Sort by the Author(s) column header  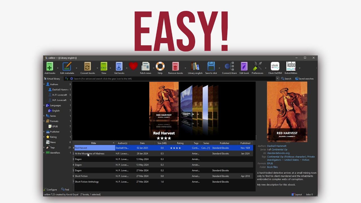(x=122, y=143)
